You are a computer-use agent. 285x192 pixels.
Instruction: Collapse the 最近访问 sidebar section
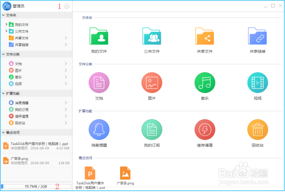(3, 133)
